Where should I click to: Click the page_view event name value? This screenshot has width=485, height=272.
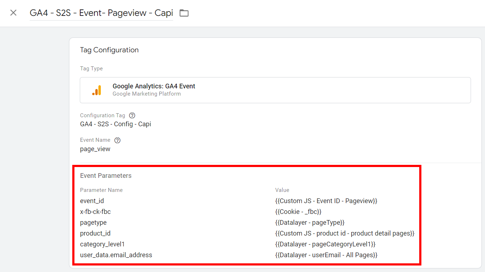coord(95,149)
